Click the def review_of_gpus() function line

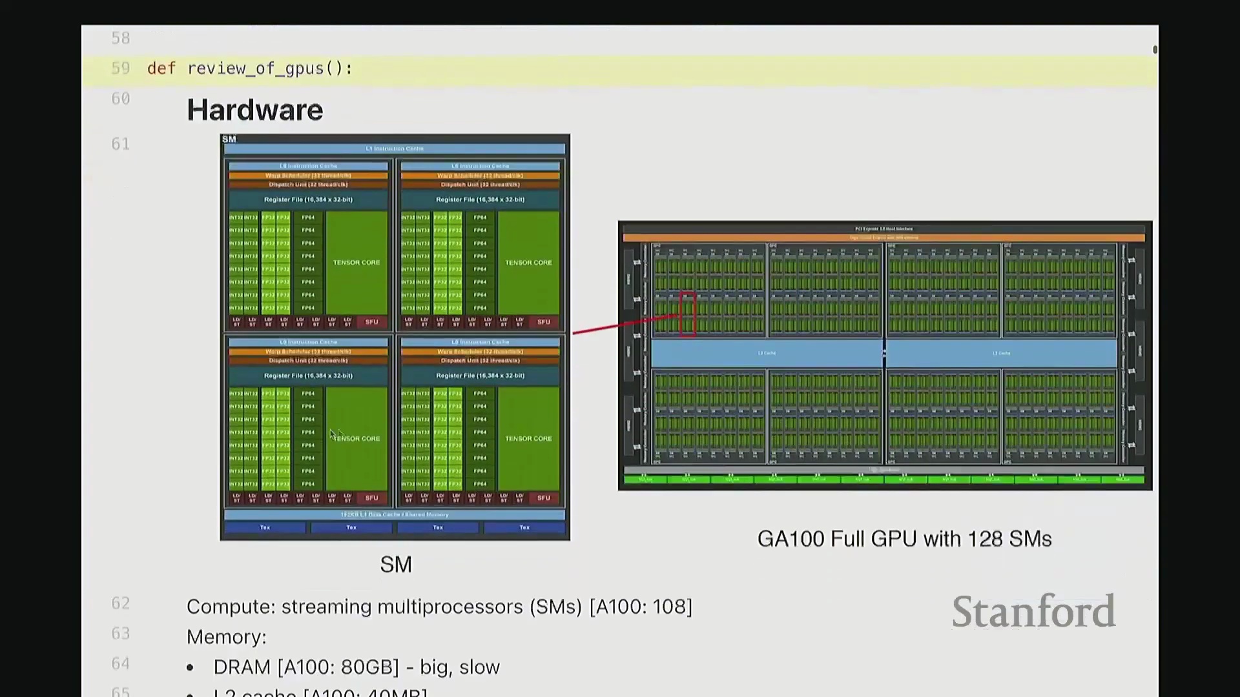point(250,68)
